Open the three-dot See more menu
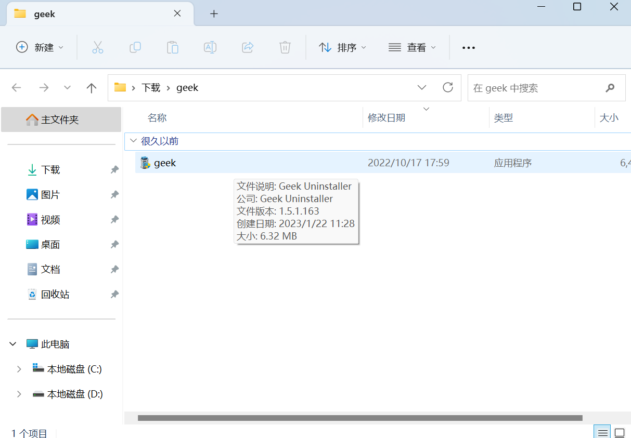Image resolution: width=631 pixels, height=438 pixels. 469,48
